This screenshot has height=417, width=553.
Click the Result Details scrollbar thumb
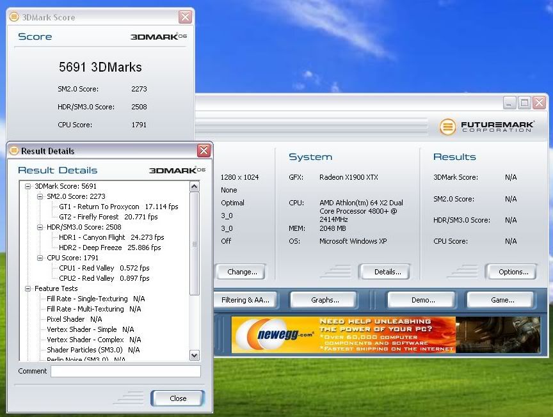(195, 244)
